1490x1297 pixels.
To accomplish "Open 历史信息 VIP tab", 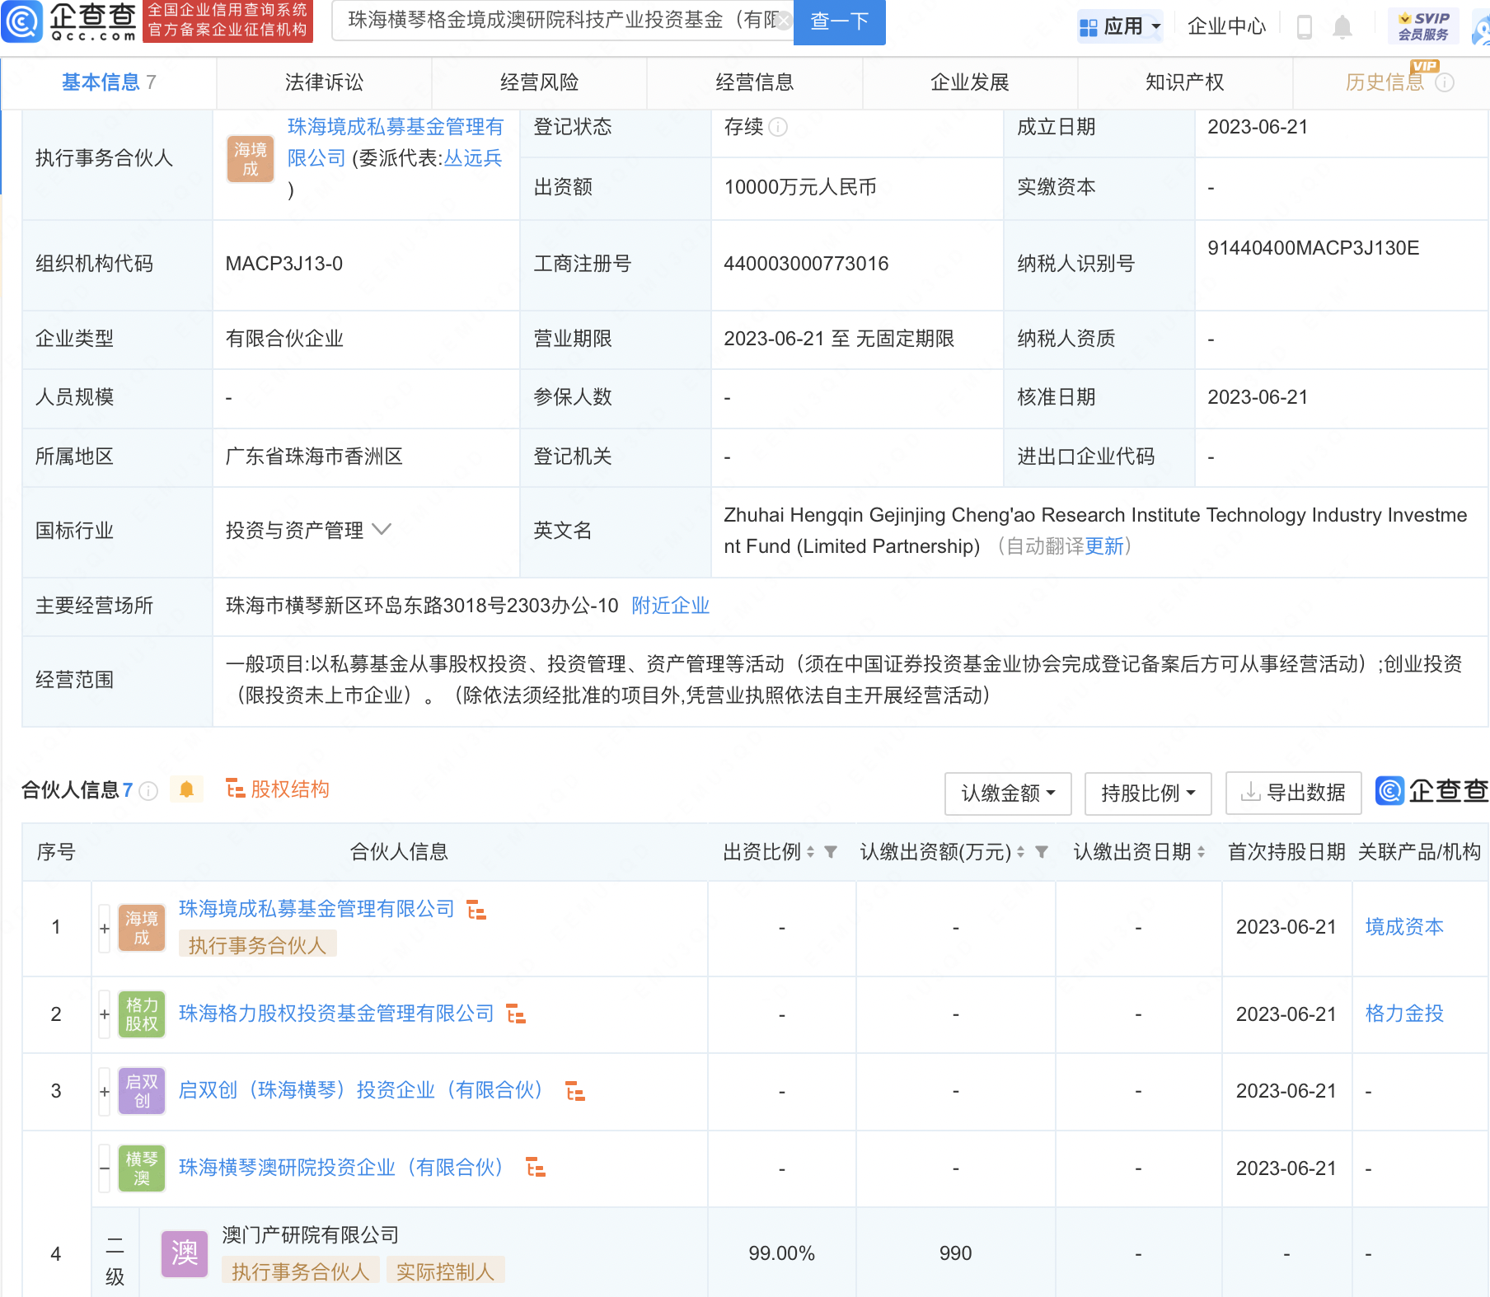I will pos(1385,82).
